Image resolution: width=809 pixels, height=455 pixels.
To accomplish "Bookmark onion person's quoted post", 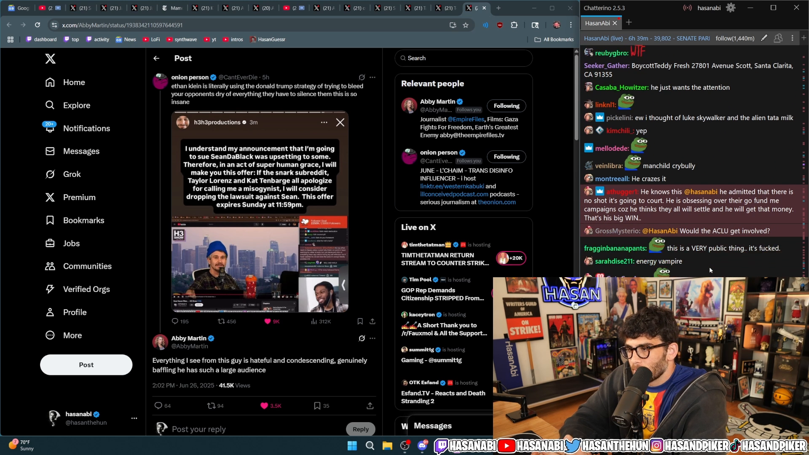I will [x=360, y=321].
